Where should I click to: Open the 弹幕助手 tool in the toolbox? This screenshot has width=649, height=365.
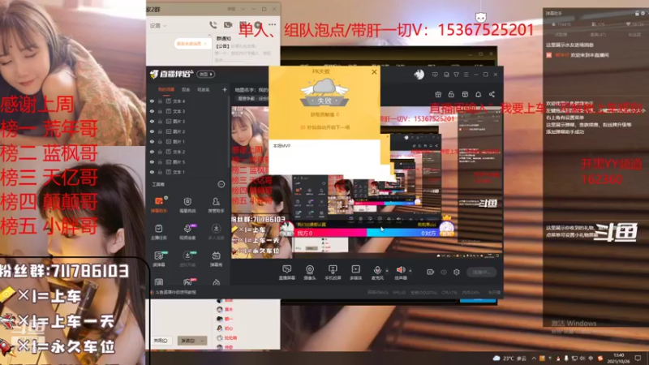click(159, 204)
